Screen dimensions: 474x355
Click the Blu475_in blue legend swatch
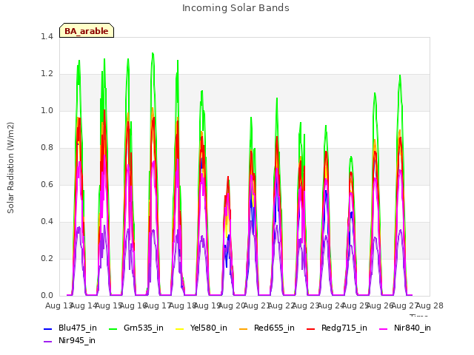coord(47,329)
